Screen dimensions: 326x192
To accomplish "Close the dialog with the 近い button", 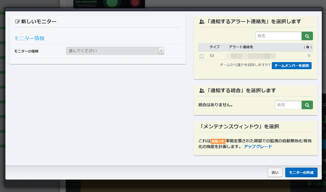I will (275, 173).
